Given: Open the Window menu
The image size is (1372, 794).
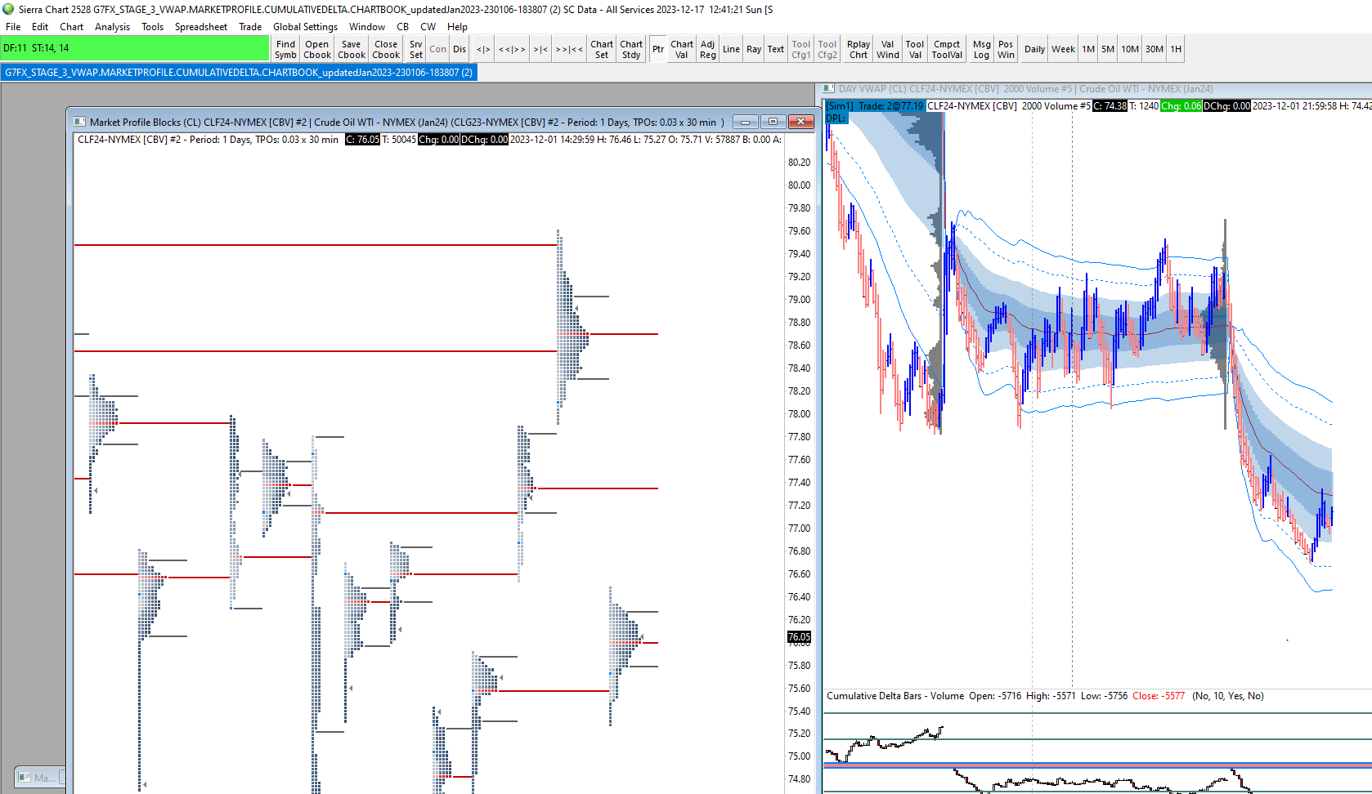Looking at the screenshot, I should 367,27.
